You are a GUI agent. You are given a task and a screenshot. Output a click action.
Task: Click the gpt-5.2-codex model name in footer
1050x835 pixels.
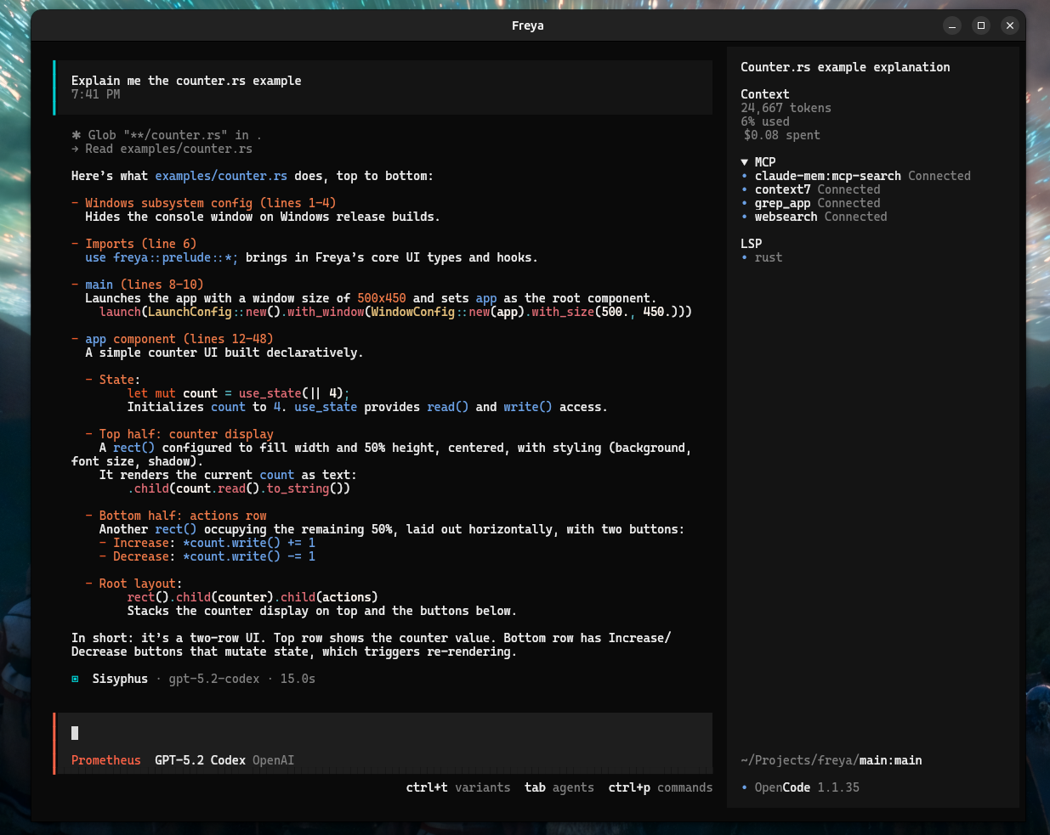point(214,679)
